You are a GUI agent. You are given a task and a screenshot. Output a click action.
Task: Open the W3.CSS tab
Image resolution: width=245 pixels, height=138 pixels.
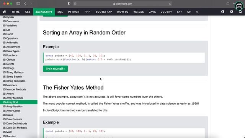139,12
